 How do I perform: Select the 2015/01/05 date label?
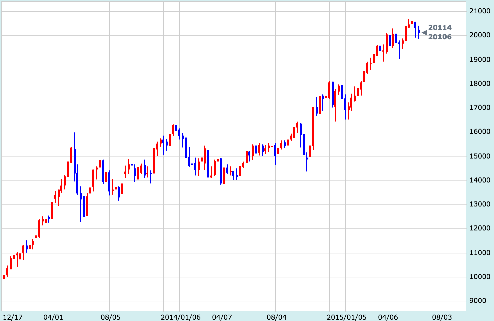coord(347,317)
